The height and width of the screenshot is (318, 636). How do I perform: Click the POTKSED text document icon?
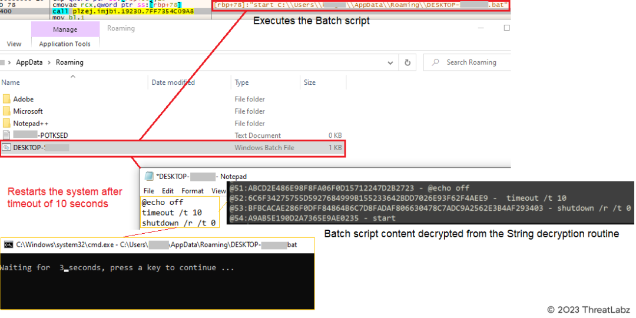click(x=6, y=135)
